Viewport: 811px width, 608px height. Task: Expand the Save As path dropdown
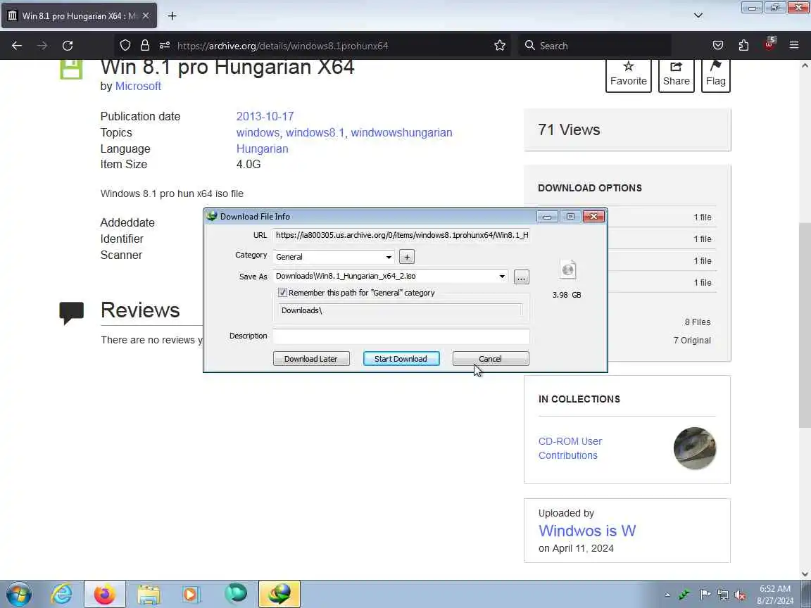(502, 277)
